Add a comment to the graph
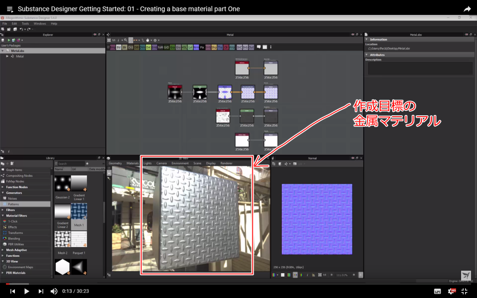The height and width of the screenshot is (298, 477). pos(258,47)
